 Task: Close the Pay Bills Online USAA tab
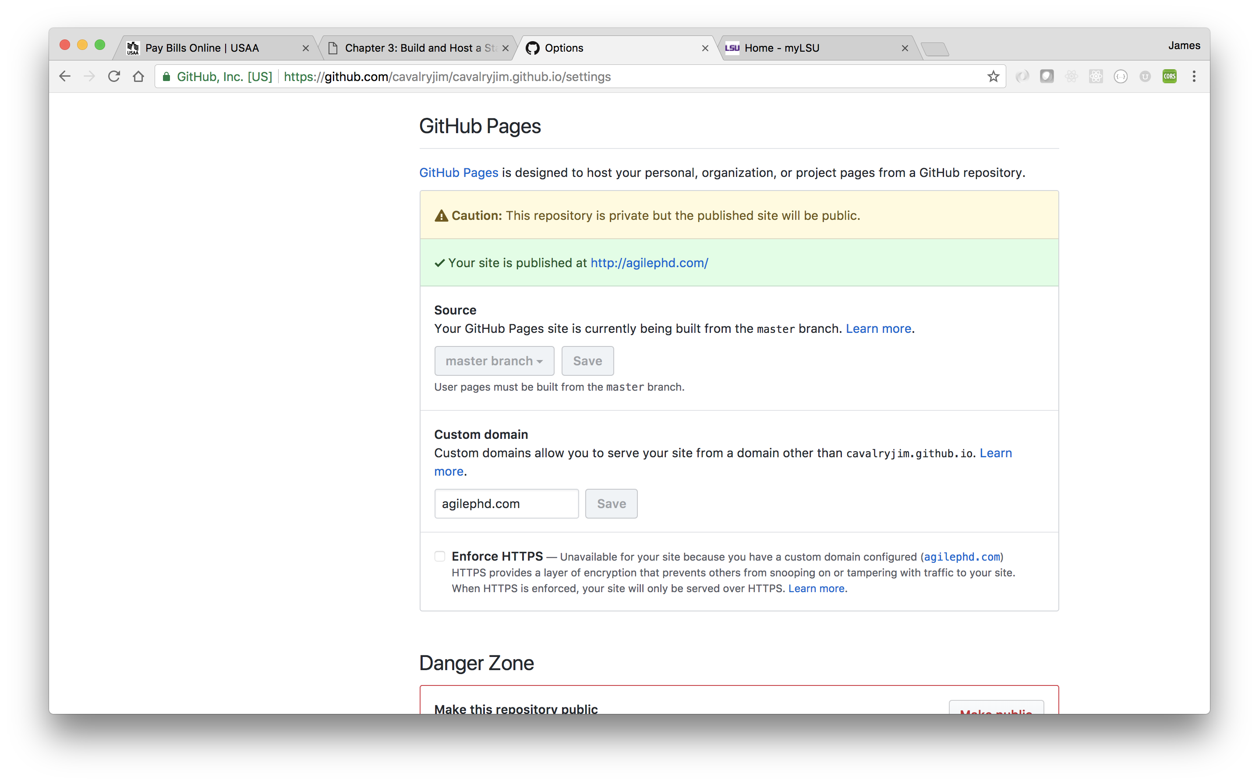pos(305,48)
